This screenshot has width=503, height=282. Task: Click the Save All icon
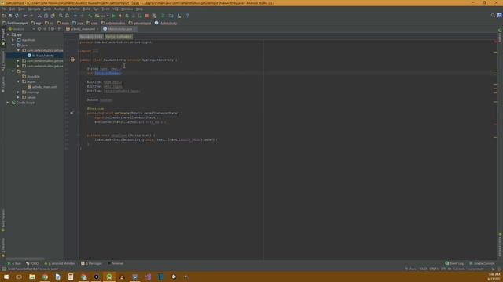10,16
